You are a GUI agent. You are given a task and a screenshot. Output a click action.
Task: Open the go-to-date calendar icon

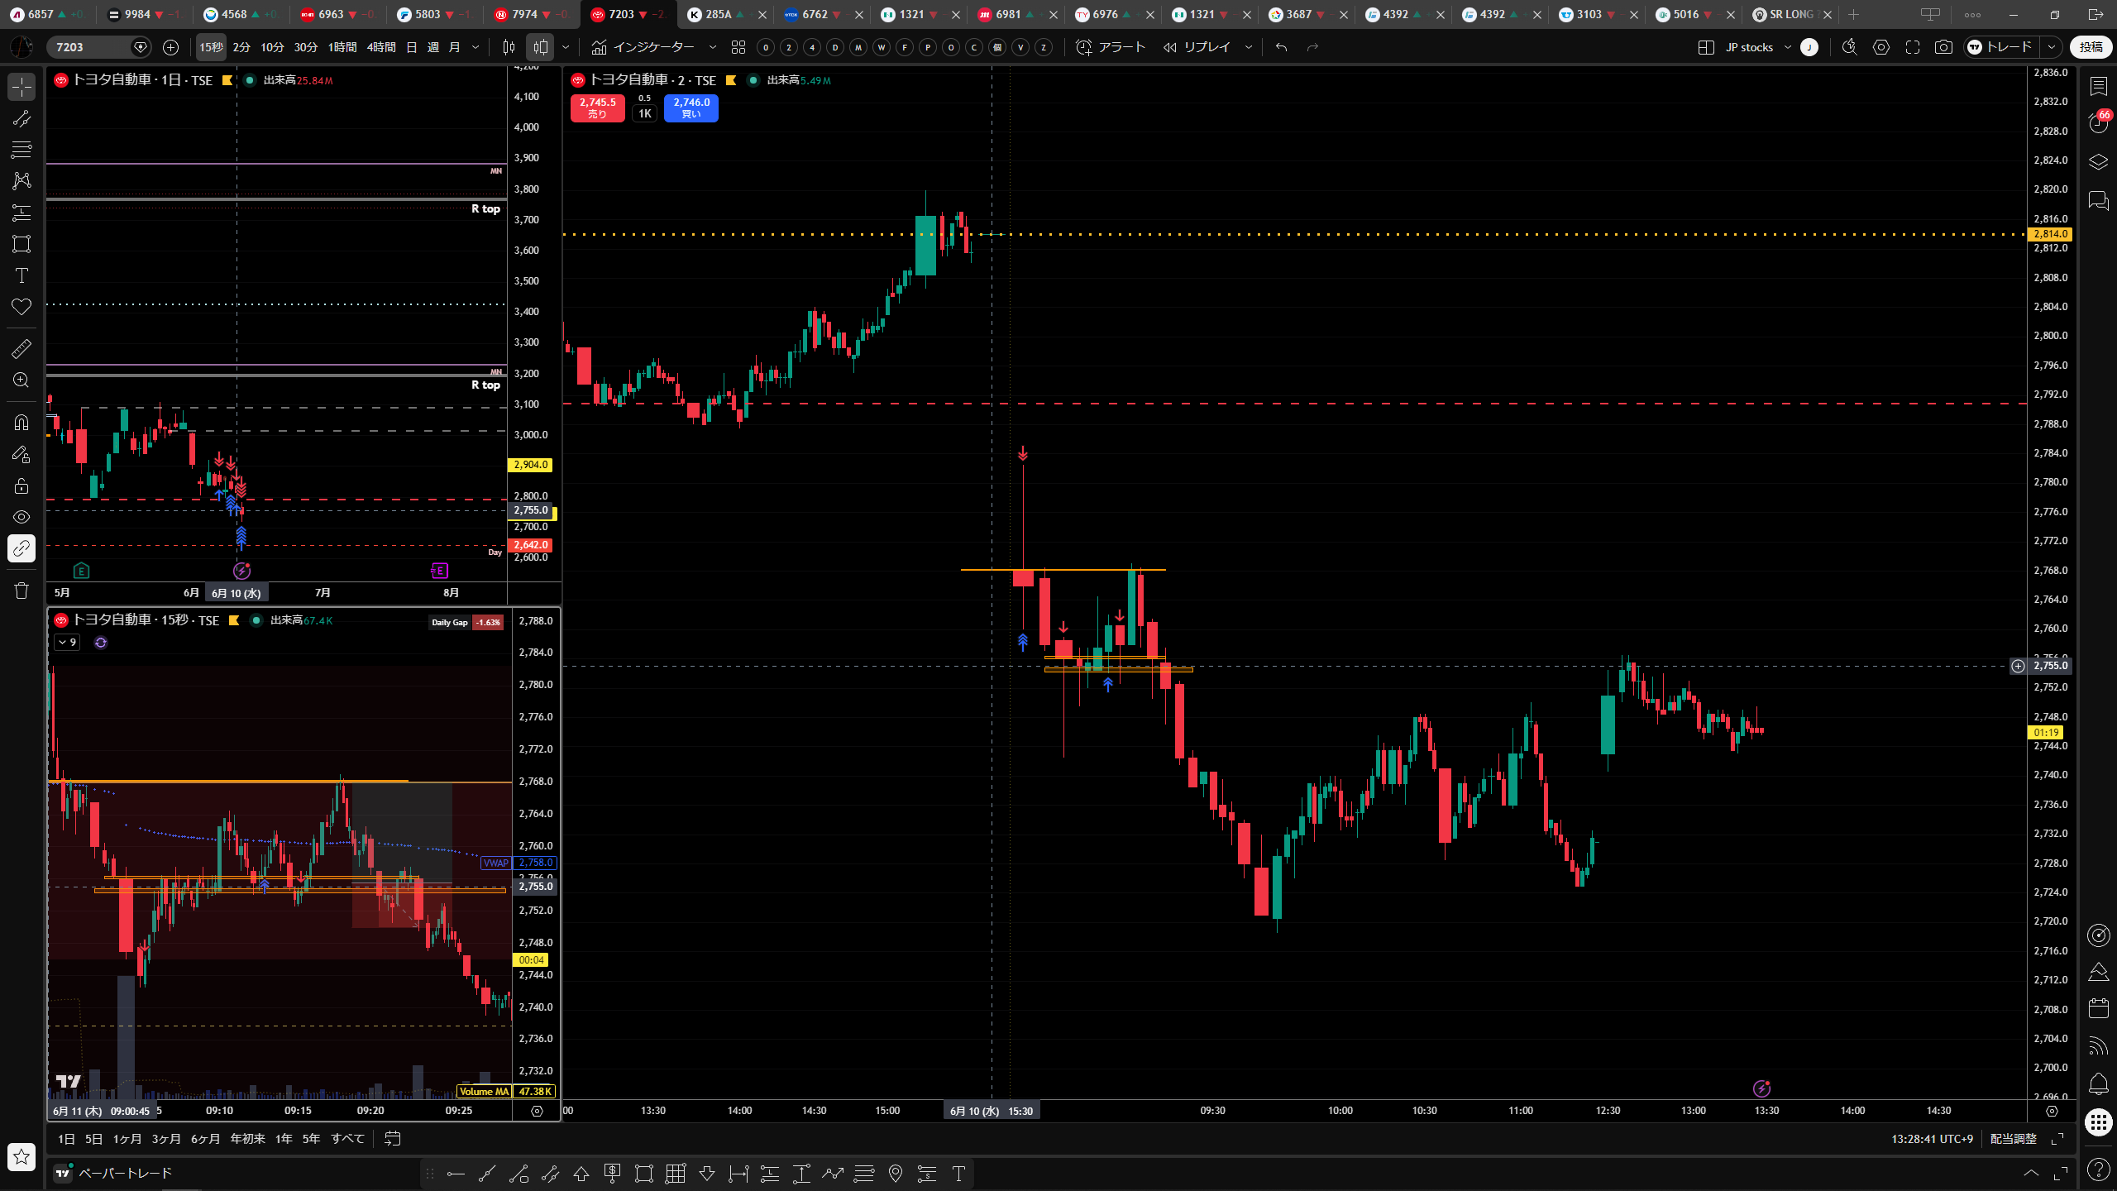tap(393, 1139)
